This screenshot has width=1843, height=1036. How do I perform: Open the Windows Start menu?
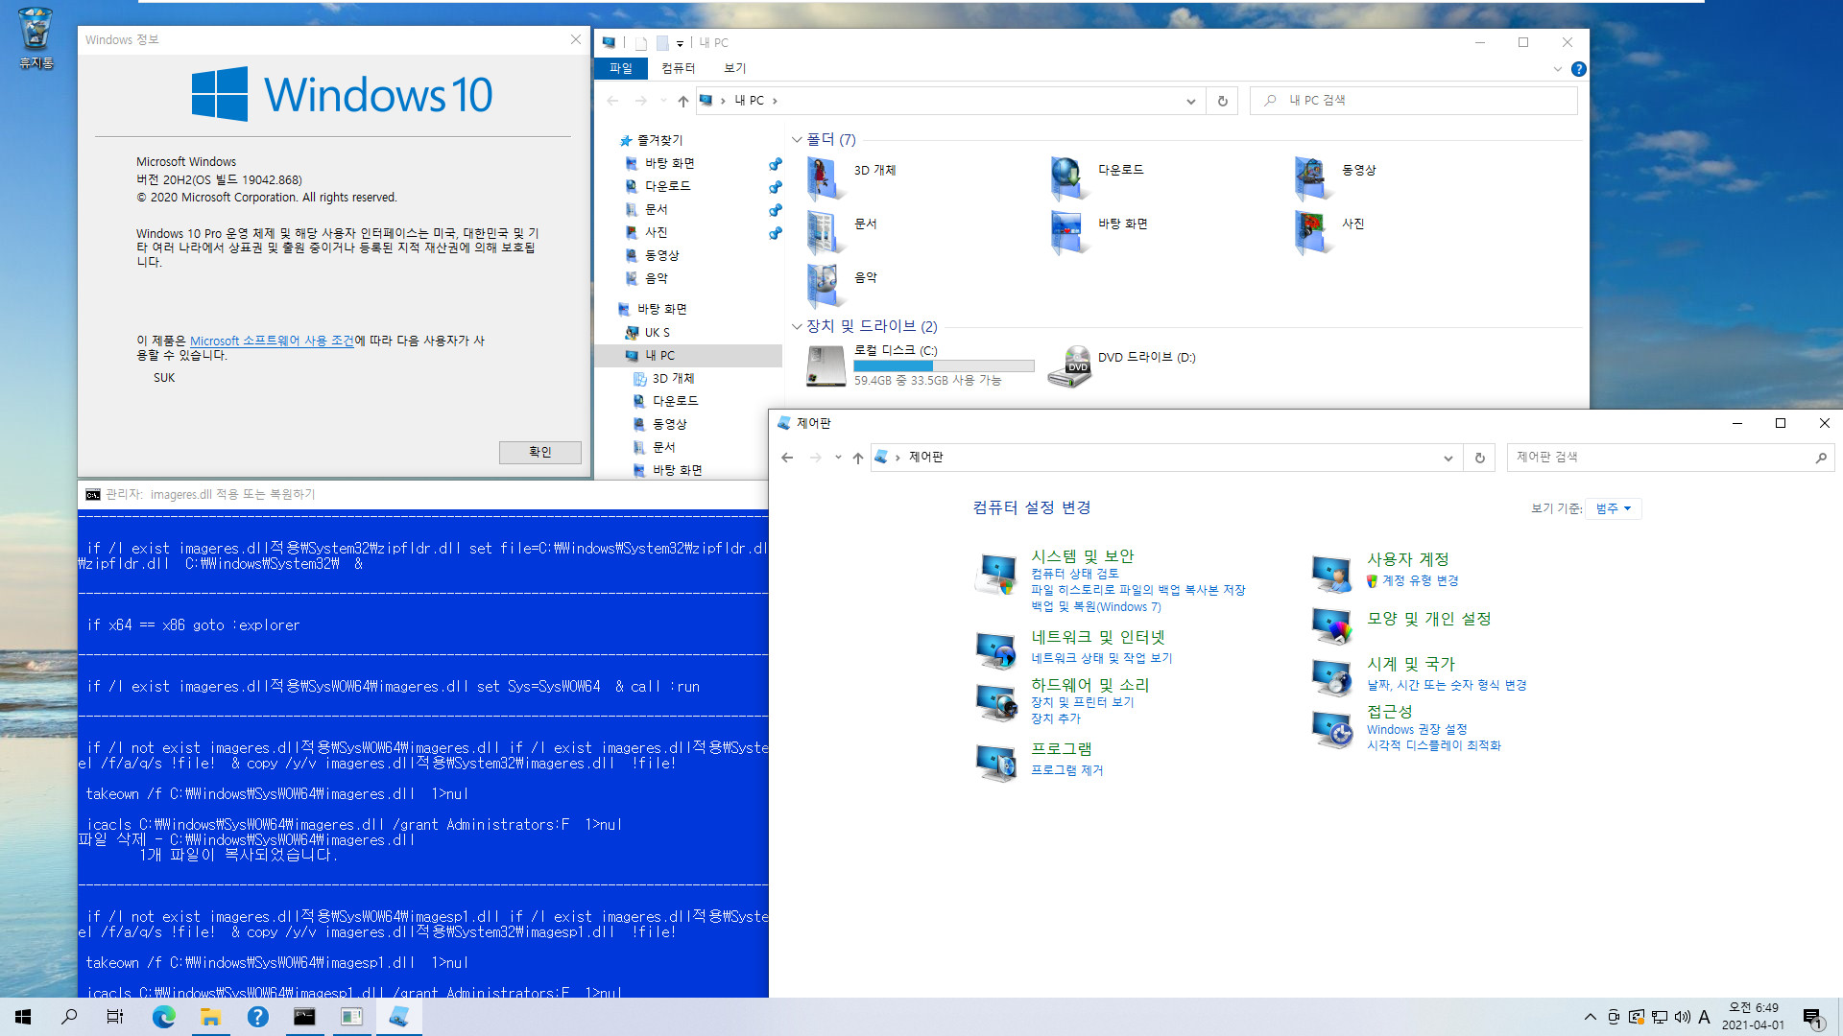[x=23, y=1017]
